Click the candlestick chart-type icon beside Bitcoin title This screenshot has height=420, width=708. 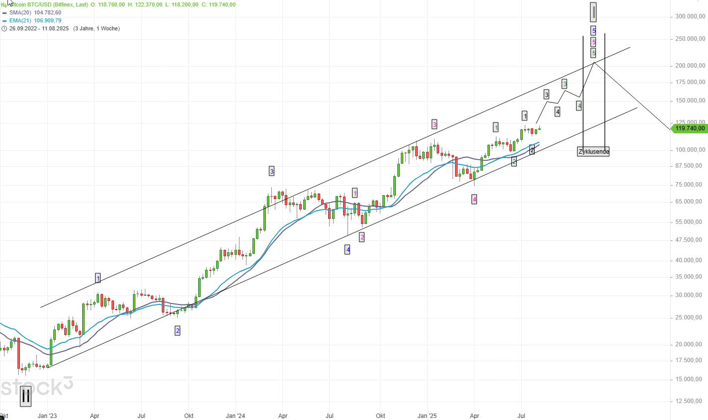point(4,4)
